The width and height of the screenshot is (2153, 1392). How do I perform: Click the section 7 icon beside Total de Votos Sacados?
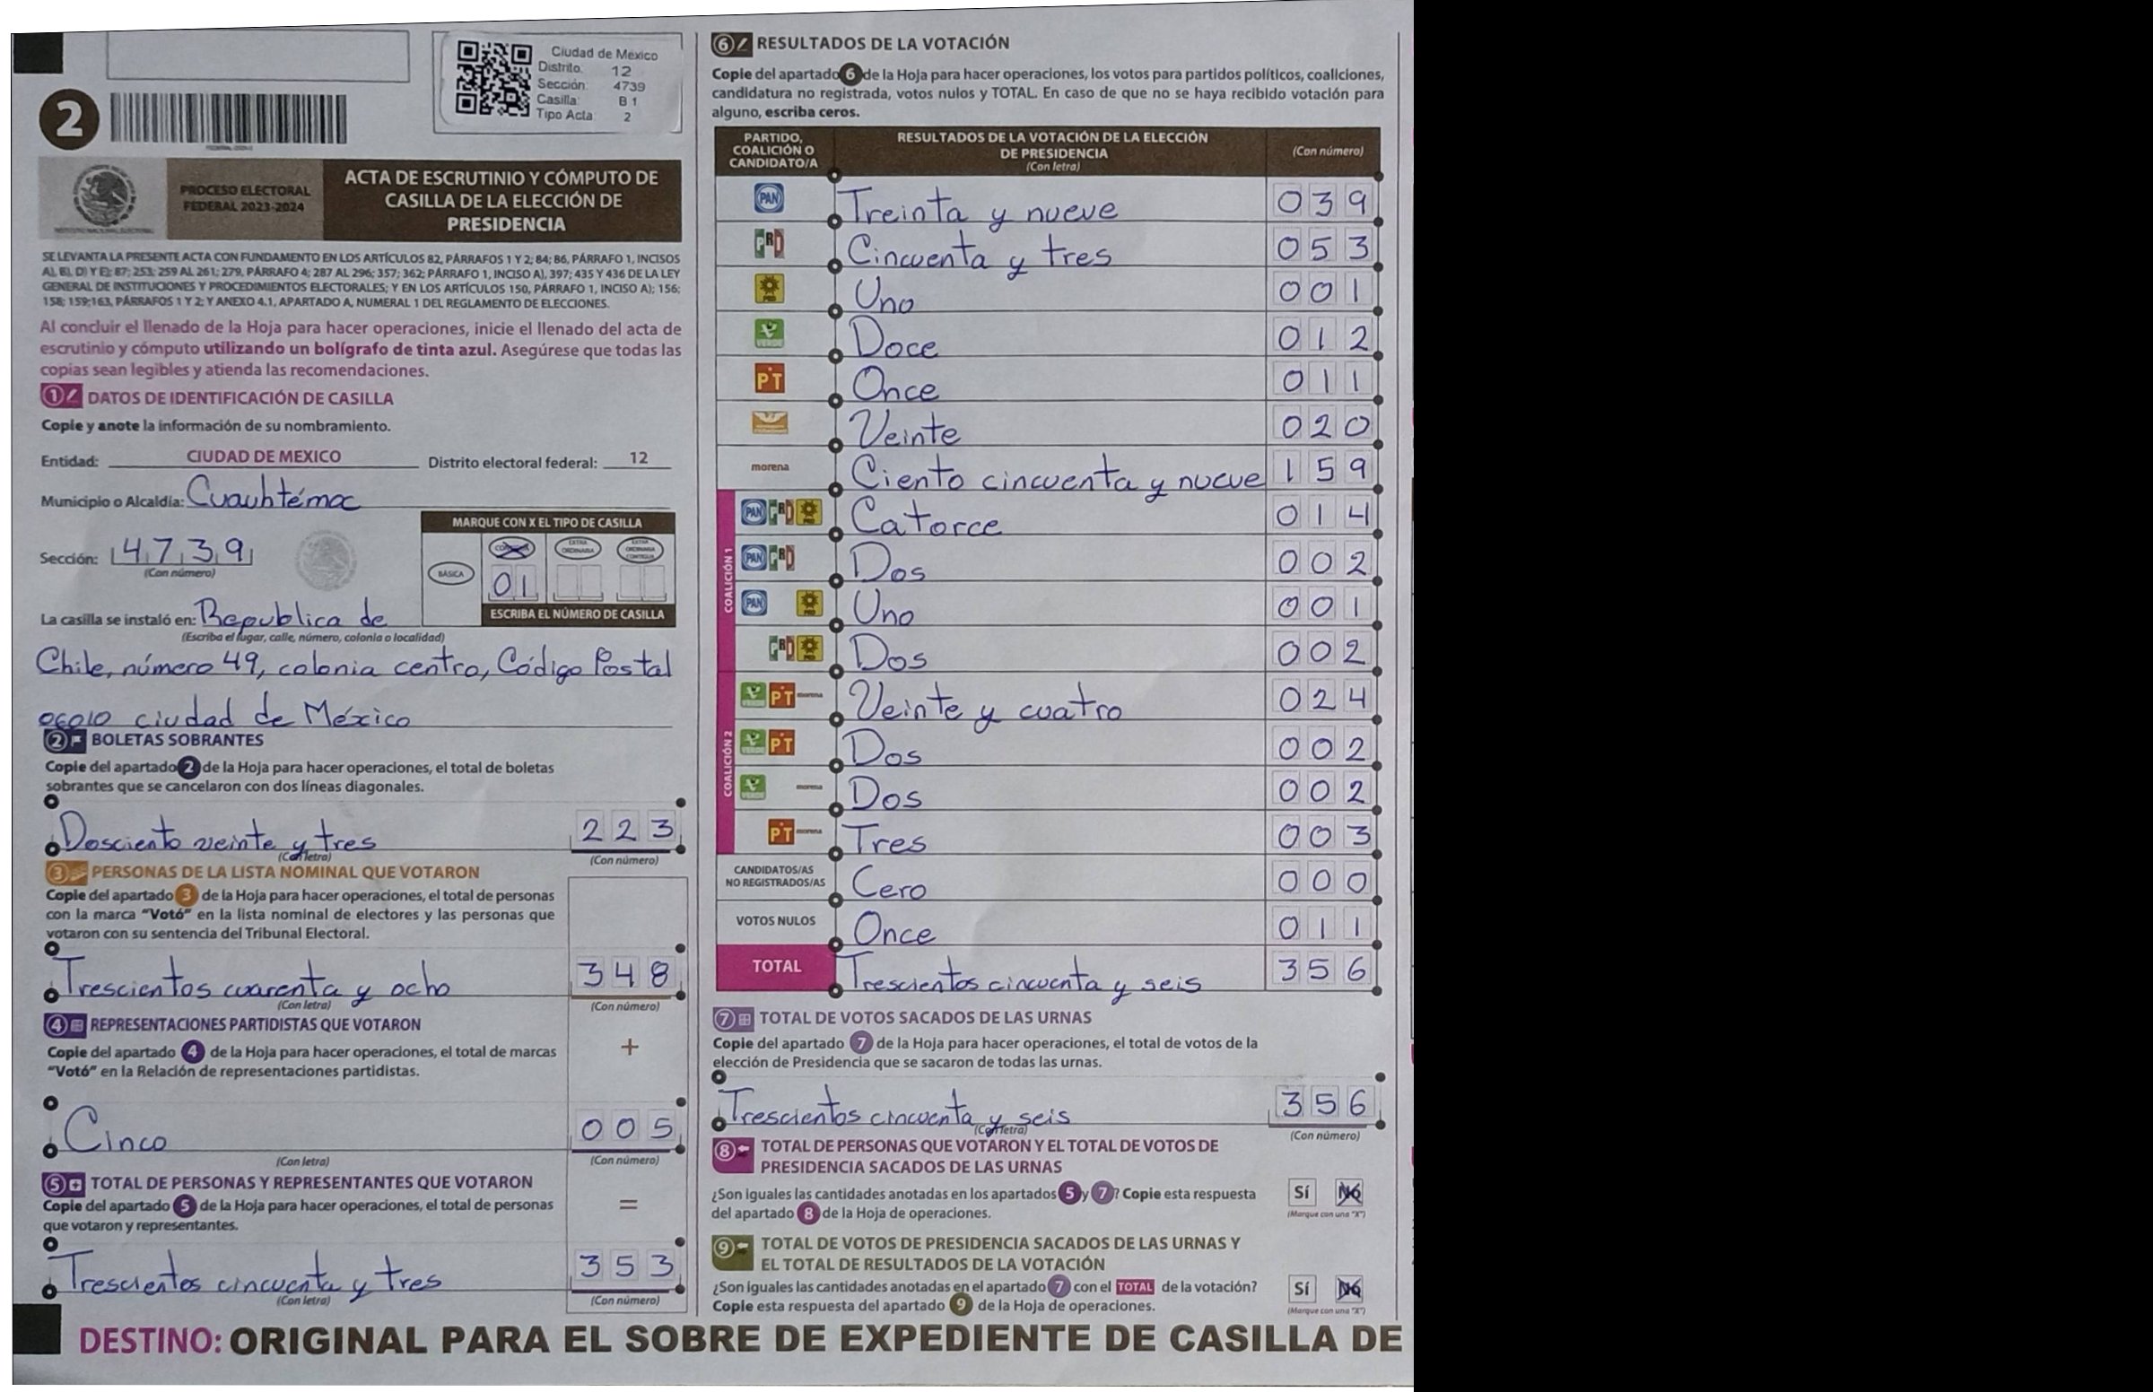click(733, 1020)
